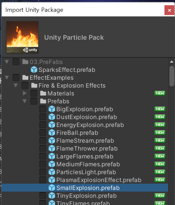Click the vertical scrollbar thumb
Viewport: 175px width, 205px height.
(172, 76)
